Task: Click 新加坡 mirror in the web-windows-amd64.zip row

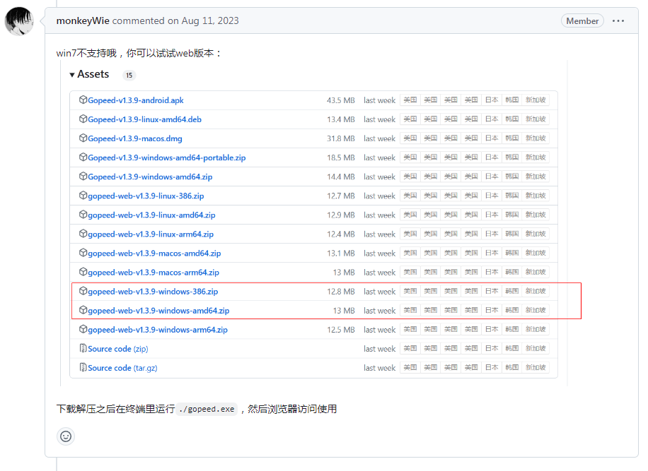Action: (x=536, y=310)
